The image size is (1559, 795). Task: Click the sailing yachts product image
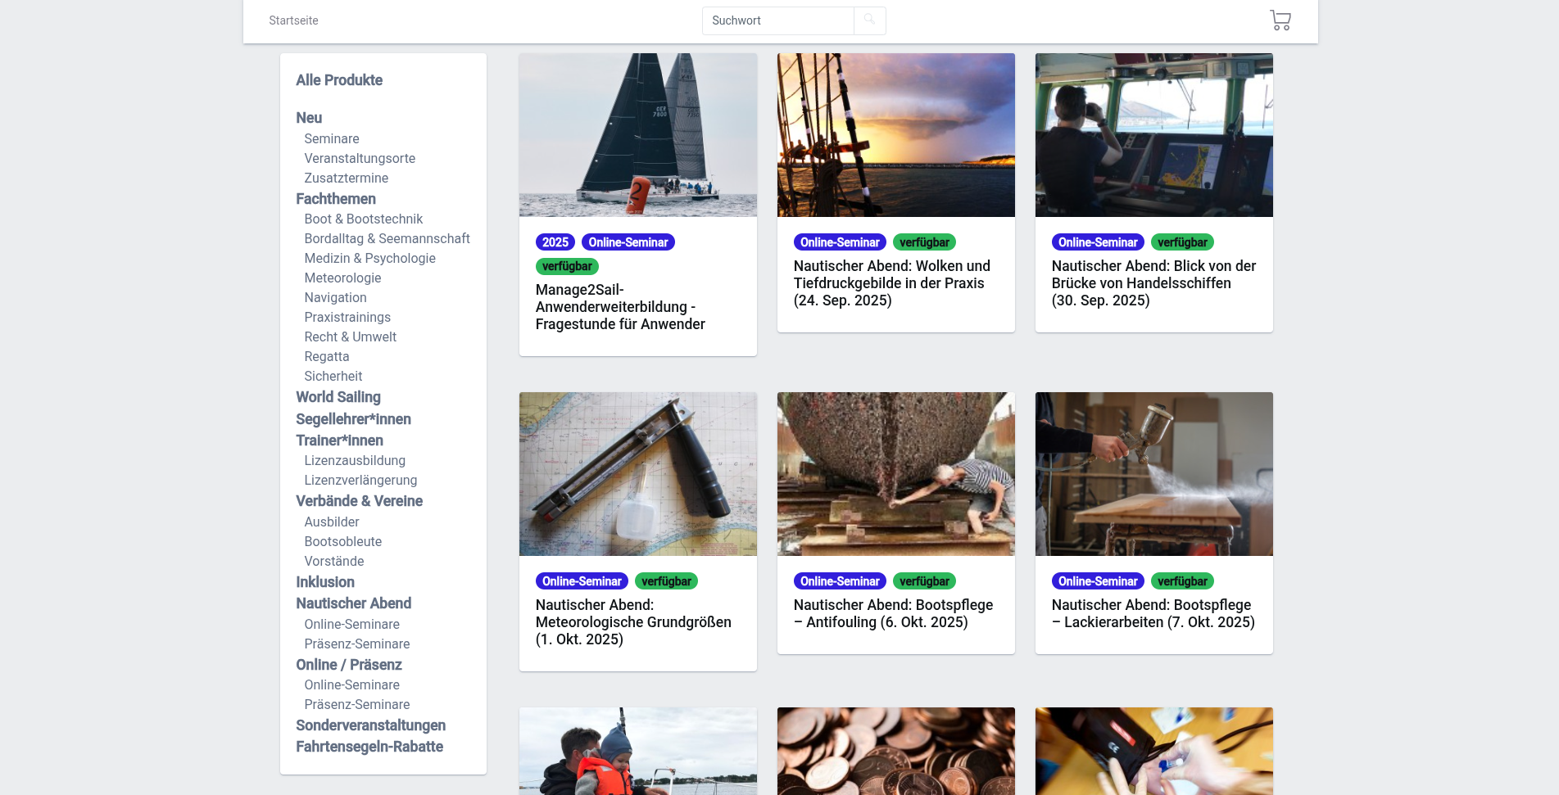(x=637, y=135)
